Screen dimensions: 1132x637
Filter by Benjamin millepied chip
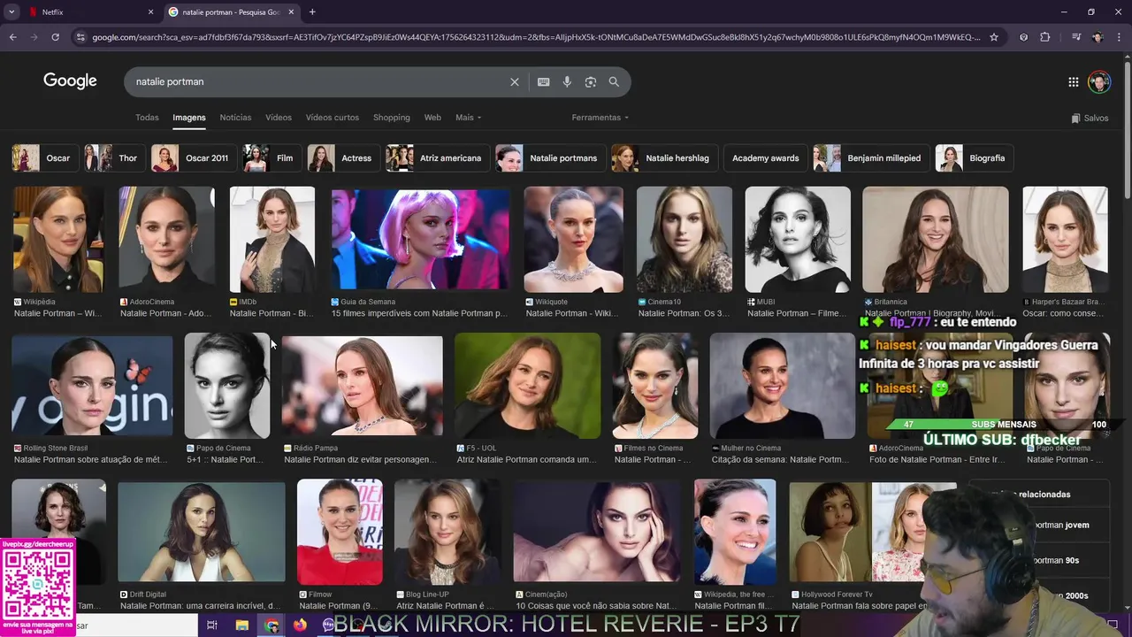(870, 158)
